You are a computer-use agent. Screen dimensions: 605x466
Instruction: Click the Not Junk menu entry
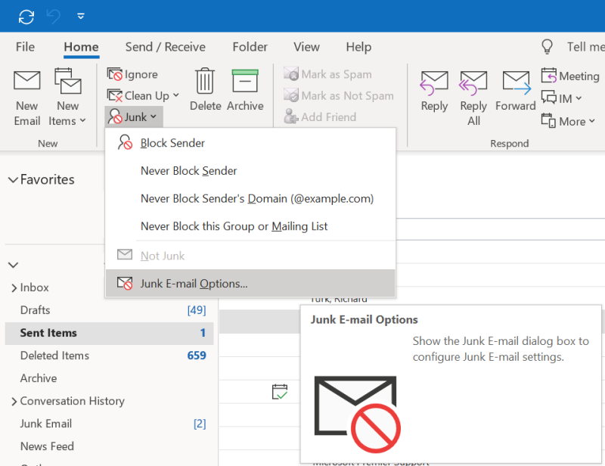[x=250, y=256]
